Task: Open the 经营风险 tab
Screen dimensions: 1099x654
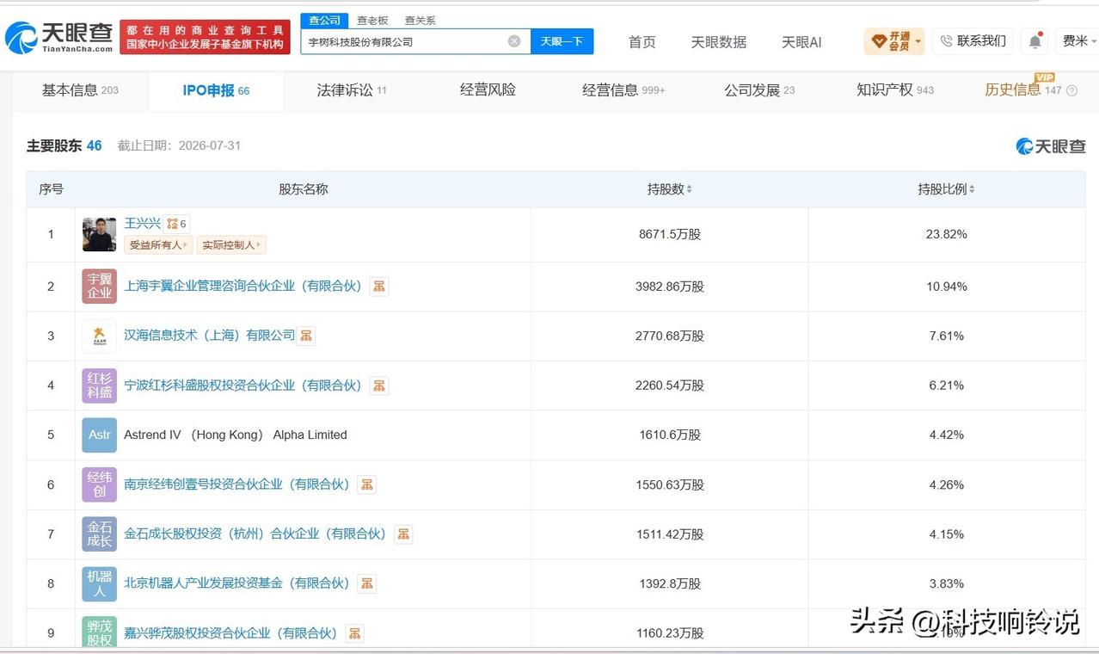Action: (488, 90)
